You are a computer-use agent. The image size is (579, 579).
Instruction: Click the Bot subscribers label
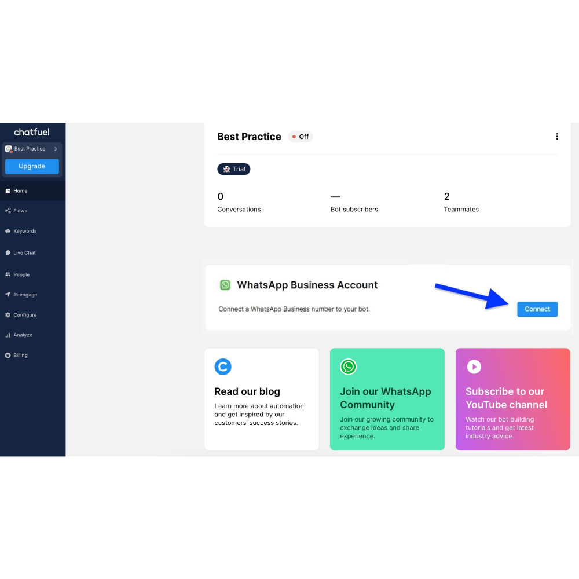point(354,210)
